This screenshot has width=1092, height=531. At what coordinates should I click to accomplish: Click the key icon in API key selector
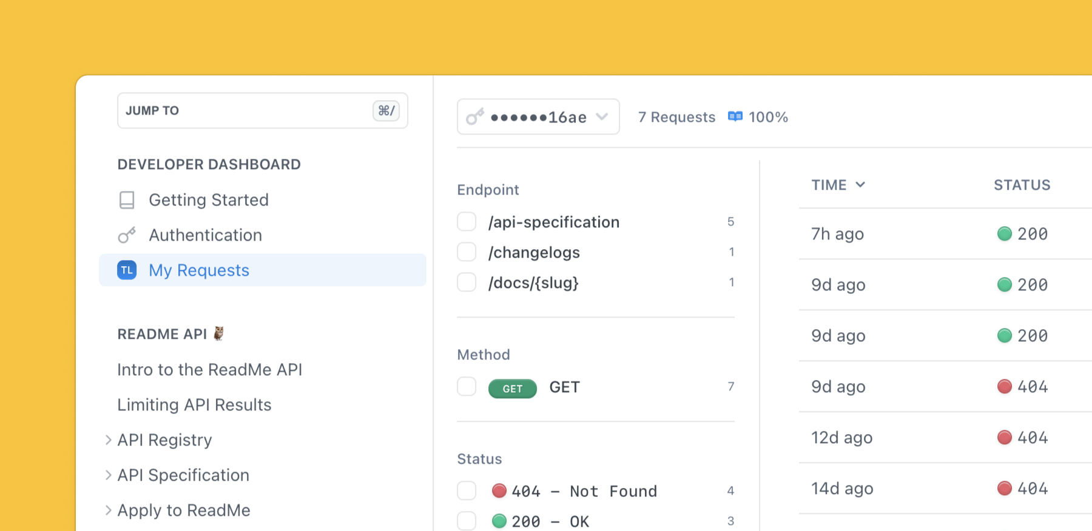(x=475, y=116)
